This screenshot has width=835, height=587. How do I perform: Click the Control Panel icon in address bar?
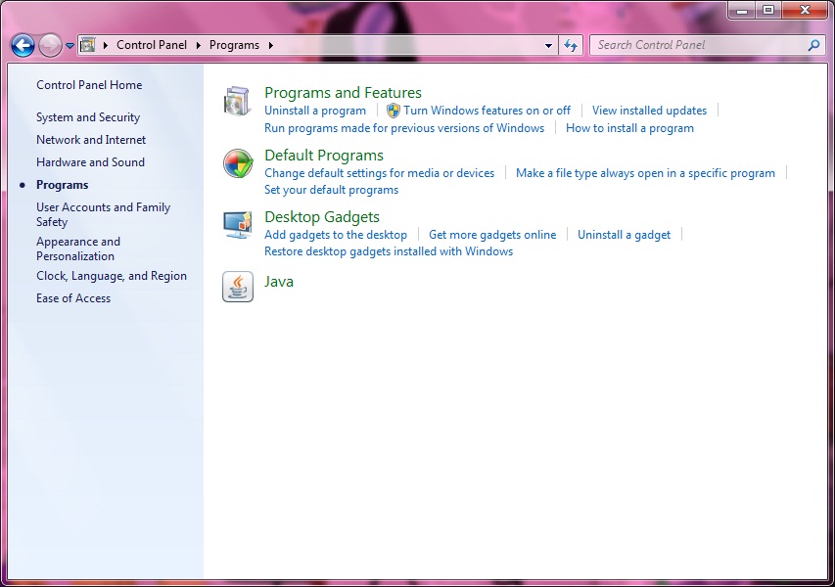tap(87, 45)
